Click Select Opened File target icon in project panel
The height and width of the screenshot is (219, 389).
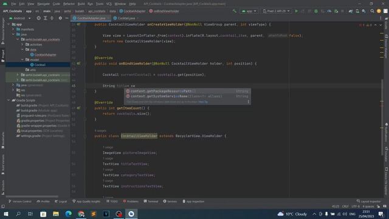39,18
